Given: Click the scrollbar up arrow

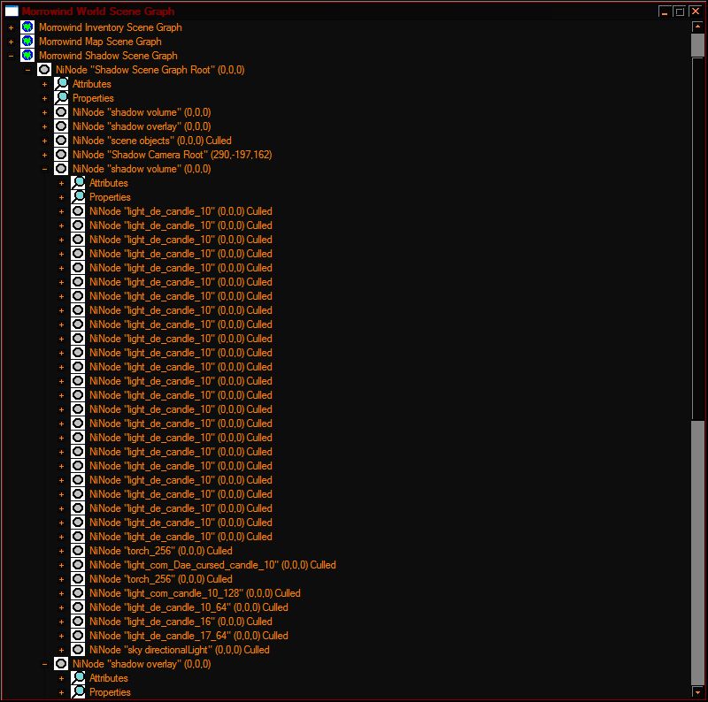Looking at the screenshot, I should tap(697, 27).
